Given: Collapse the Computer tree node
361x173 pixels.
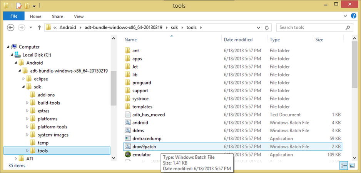Looking at the screenshot, I should pos(8,47).
